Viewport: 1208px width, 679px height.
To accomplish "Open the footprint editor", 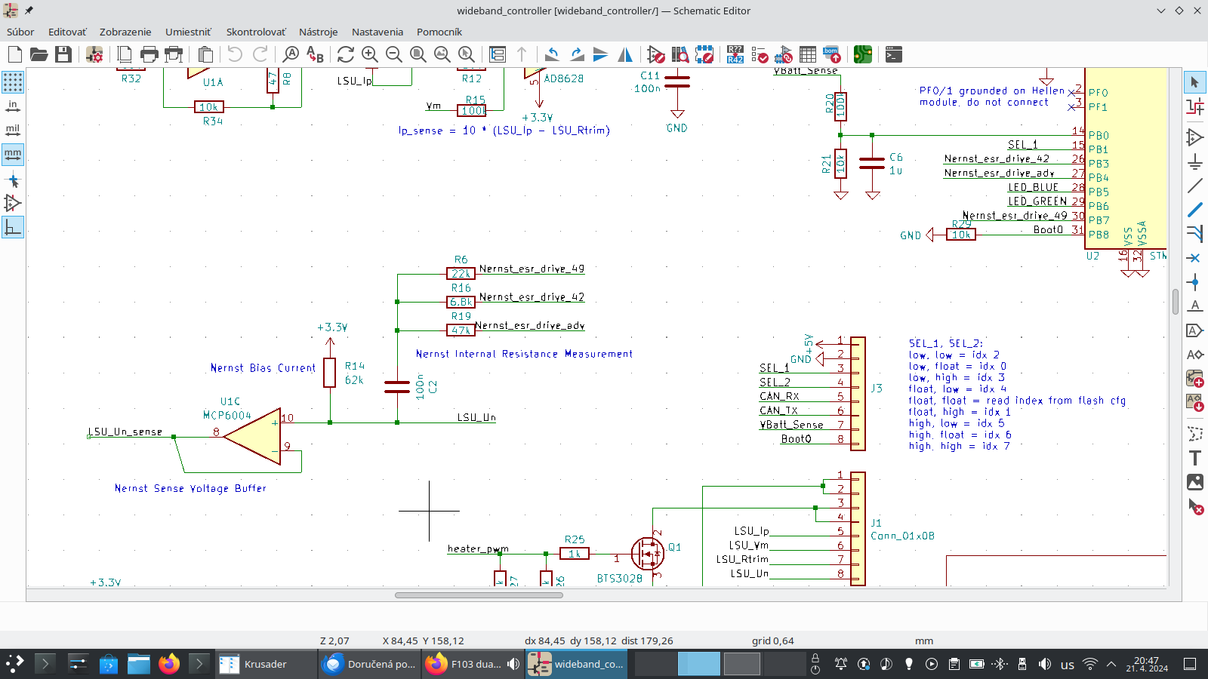I will point(704,54).
